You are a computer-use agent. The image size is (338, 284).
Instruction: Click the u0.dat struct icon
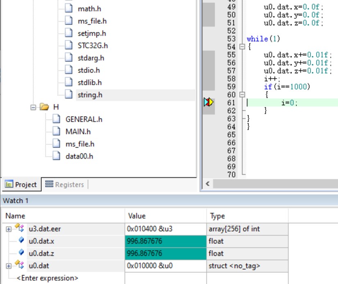tap(20, 265)
